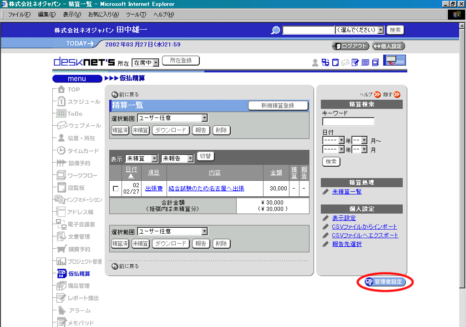Click the 管理者設定 button
Viewport: 466px width, 327px height.
pos(385,282)
